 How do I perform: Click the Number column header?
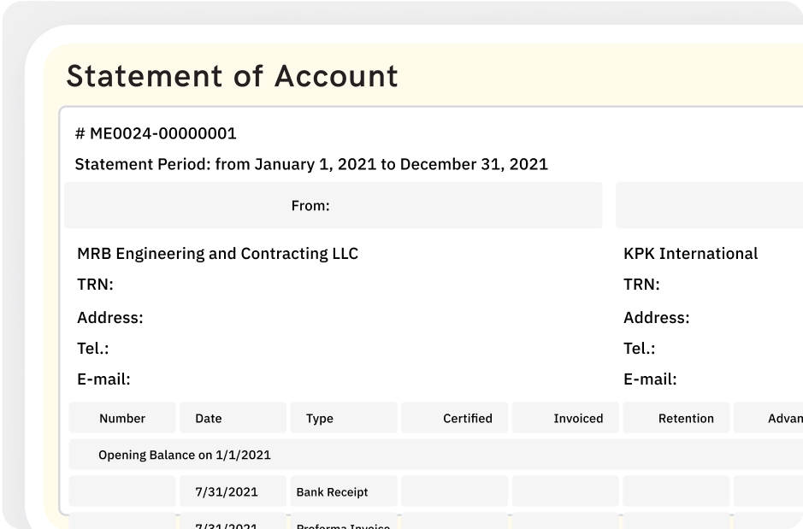click(121, 418)
